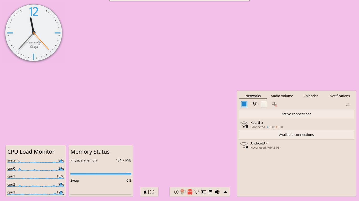
Task: Open the Notifications tab
Action: (340, 96)
